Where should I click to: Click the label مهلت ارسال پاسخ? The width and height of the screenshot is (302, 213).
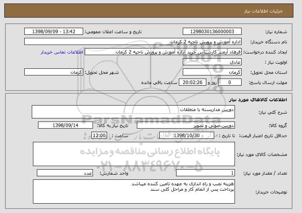(x=268, y=82)
